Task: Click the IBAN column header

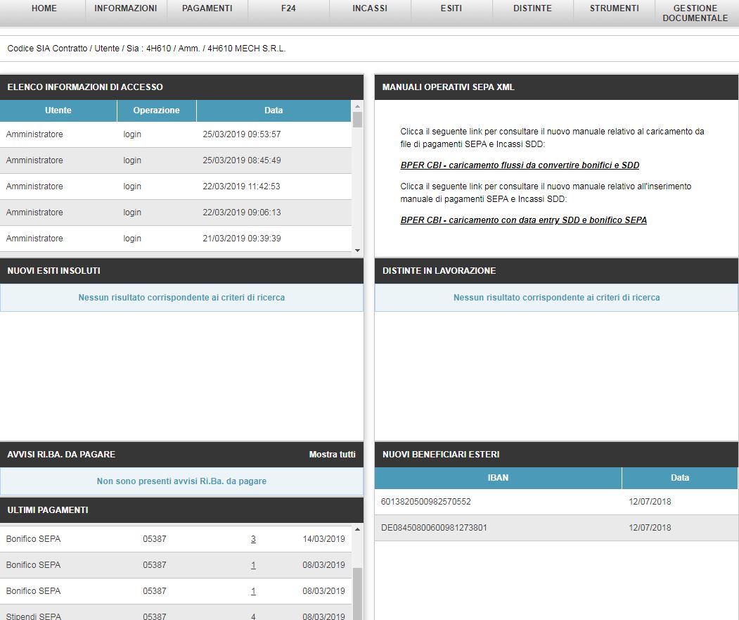Action: click(498, 478)
